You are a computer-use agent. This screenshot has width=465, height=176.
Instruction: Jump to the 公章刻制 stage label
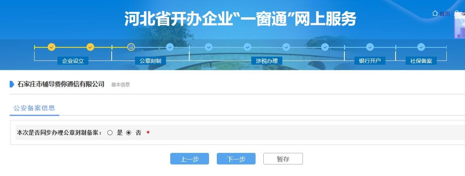[x=150, y=61]
